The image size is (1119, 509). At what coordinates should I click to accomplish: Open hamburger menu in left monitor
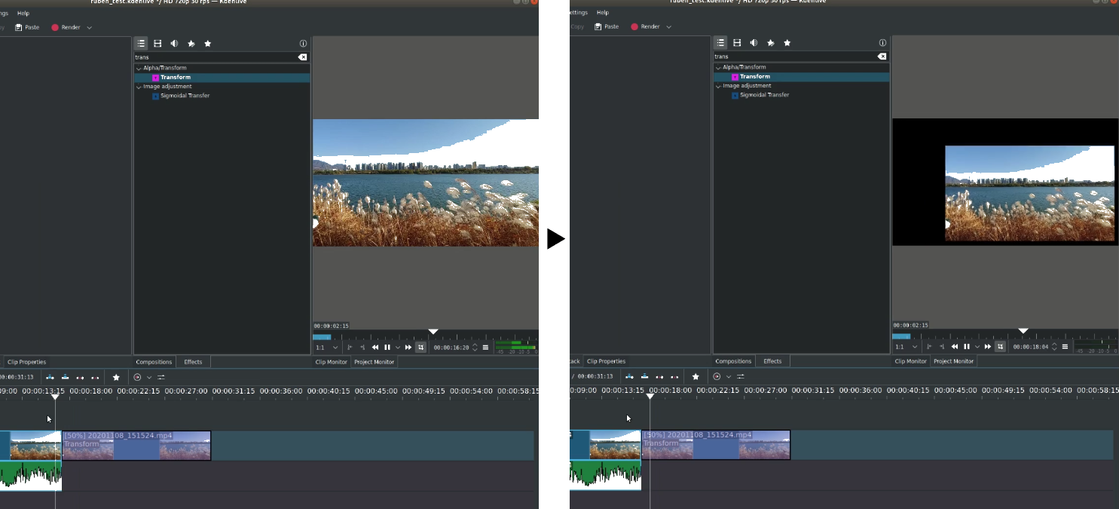(x=485, y=348)
